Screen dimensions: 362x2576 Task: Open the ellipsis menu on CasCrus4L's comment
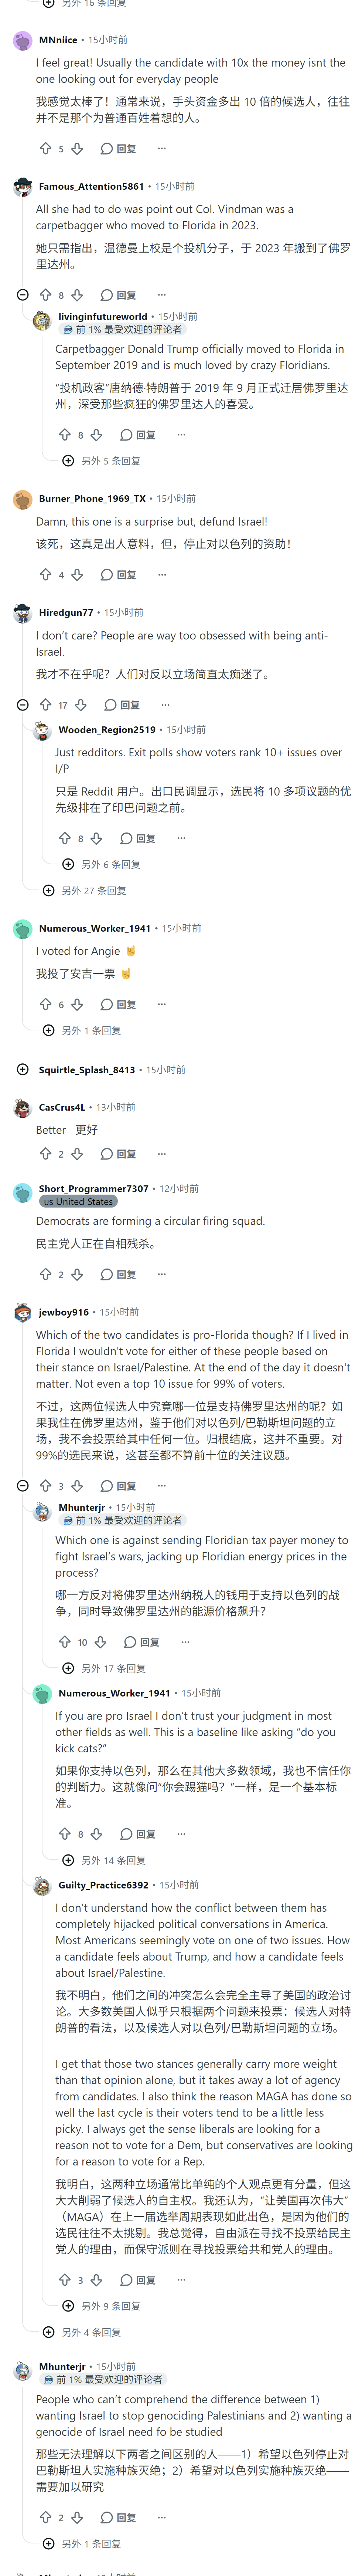tap(161, 1154)
